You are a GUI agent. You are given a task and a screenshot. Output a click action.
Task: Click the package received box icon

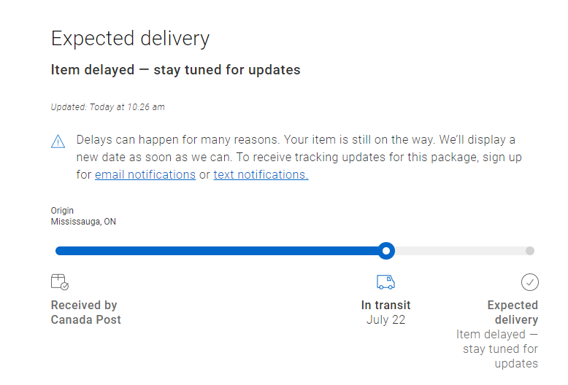coord(60,282)
